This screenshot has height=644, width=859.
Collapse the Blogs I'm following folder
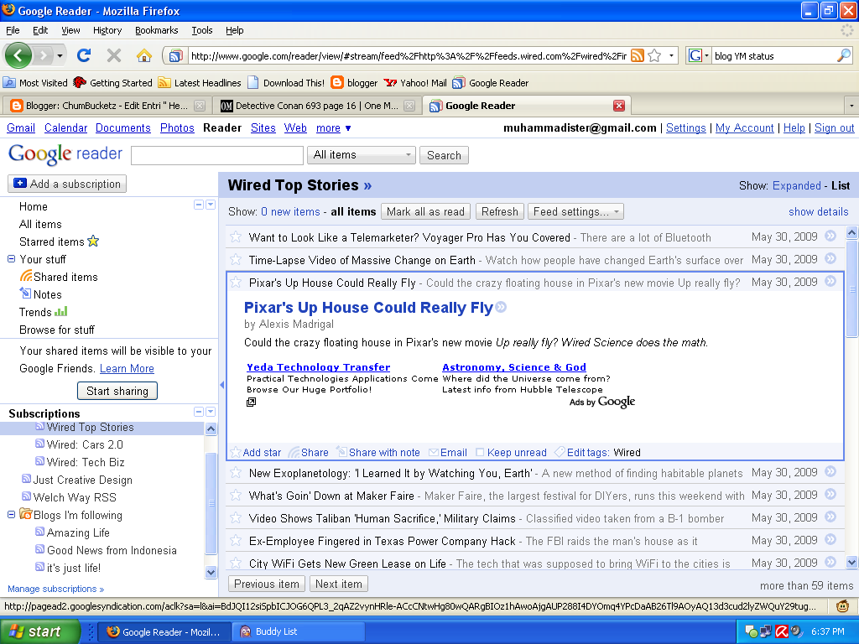(11, 515)
